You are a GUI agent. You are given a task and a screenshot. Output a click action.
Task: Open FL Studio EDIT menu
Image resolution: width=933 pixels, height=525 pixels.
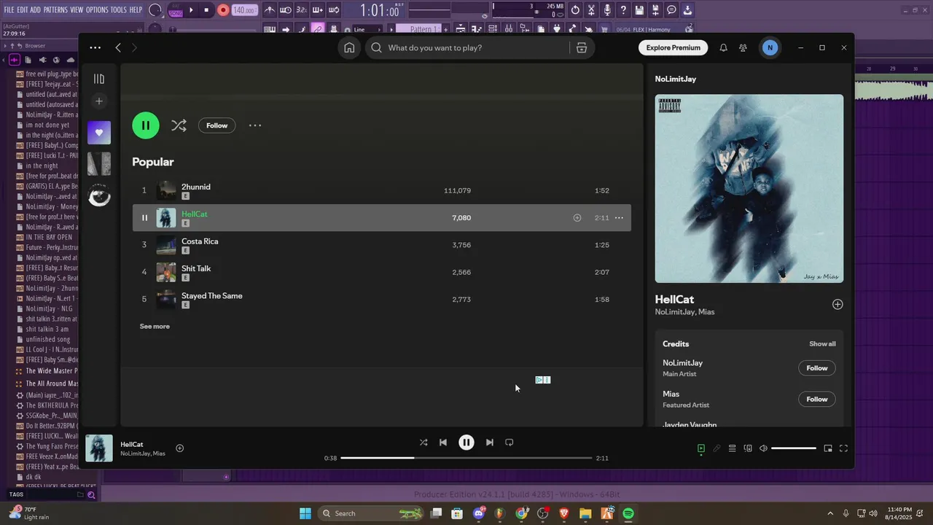pos(23,10)
